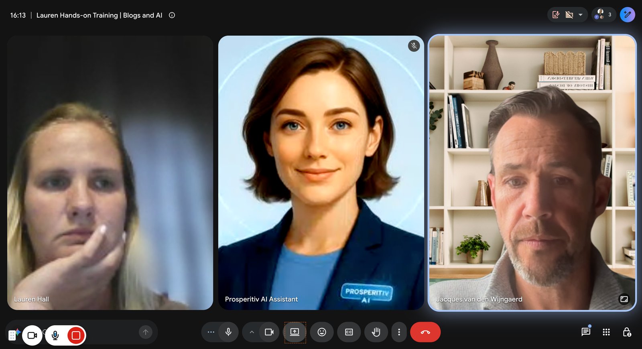This screenshot has width=642, height=349.
Task: Click the keypad sparkle icon at bottom left
Action: tap(14, 335)
